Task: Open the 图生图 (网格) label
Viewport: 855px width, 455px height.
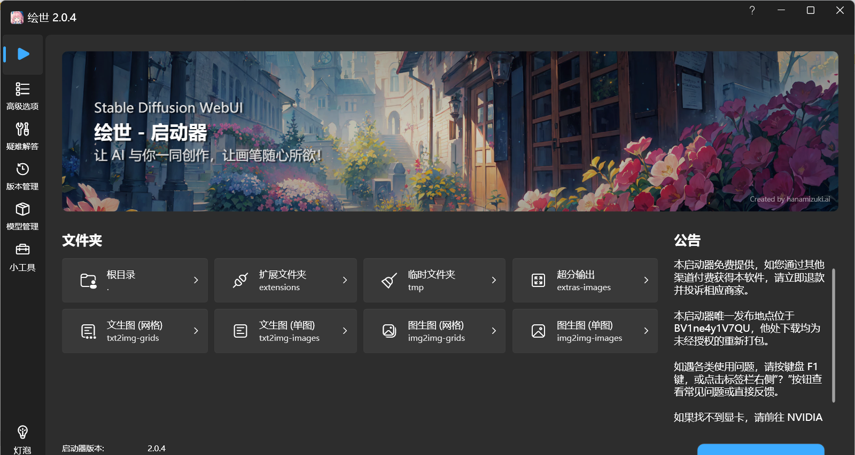Action: tap(436, 325)
